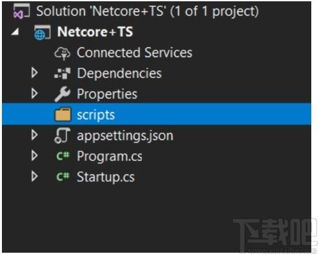Click the scripts folder icon
This screenshot has height=254, width=319.
(63, 114)
